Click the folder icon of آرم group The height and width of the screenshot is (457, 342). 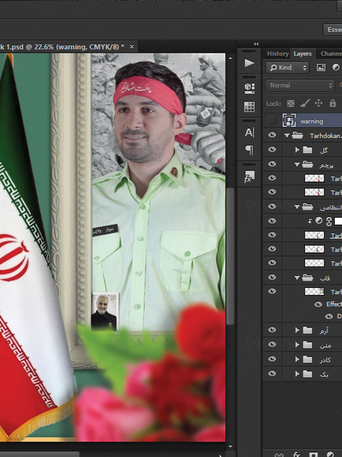(308, 330)
